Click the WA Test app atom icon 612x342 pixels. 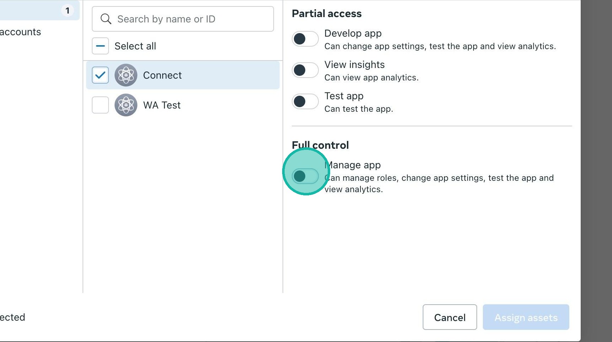(126, 105)
